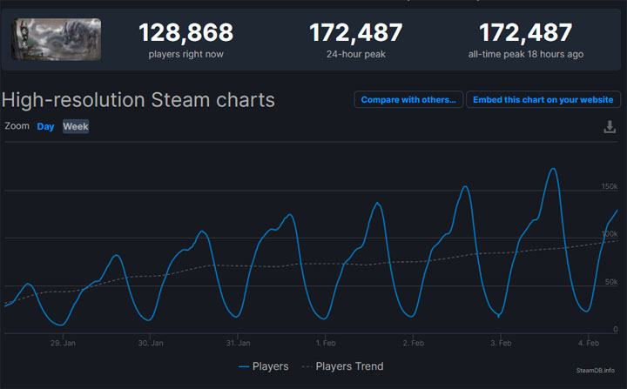
Task: Click the 24-hour peak value
Action: [x=356, y=33]
